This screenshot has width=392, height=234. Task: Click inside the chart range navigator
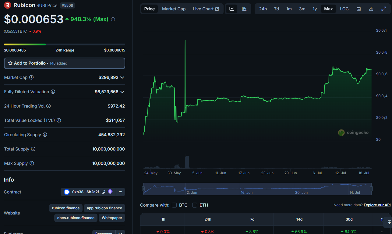(x=257, y=189)
